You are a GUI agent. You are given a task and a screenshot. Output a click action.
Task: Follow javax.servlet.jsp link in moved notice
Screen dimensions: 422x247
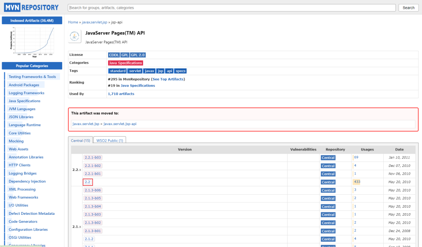86,124
